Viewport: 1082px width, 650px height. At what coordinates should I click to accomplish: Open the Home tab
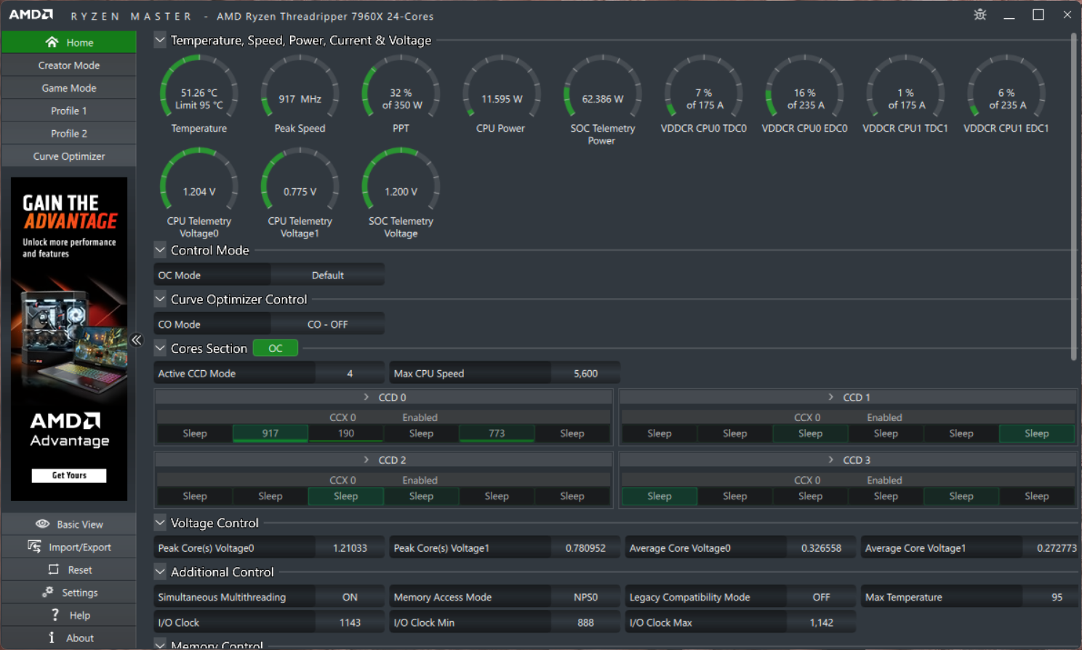(x=69, y=42)
